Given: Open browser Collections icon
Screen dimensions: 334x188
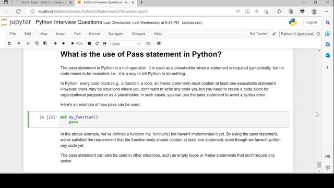Looking at the screenshot, I should (x=291, y=11).
